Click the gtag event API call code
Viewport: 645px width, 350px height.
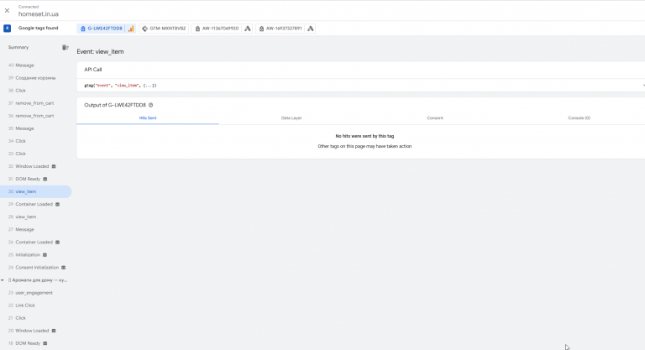pyautogui.click(x=120, y=86)
